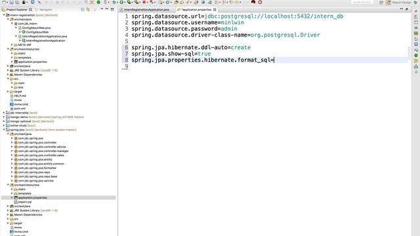This screenshot has height=236, width=420.
Task: Select com.jdc.spring.pos.entity.common package
Action: click(x=41, y=164)
